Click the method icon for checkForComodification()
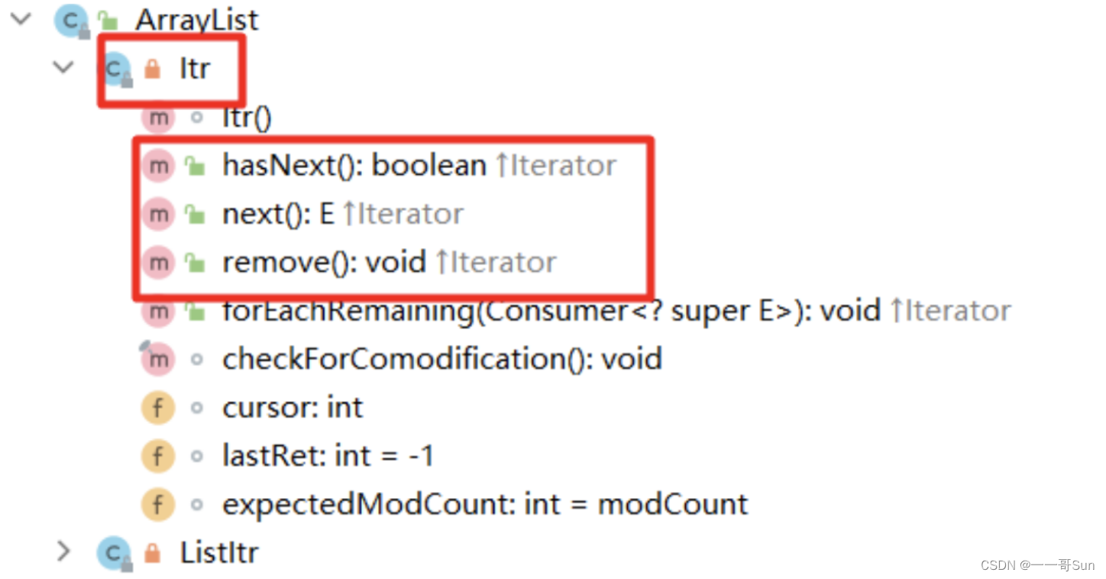This screenshot has width=1106, height=579. tap(158, 358)
